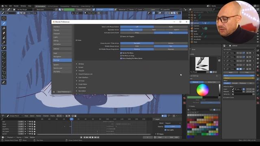Set Spacebar Action to Search

(176, 30)
